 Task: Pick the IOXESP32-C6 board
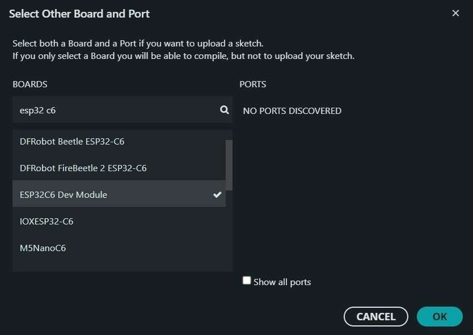tap(47, 221)
